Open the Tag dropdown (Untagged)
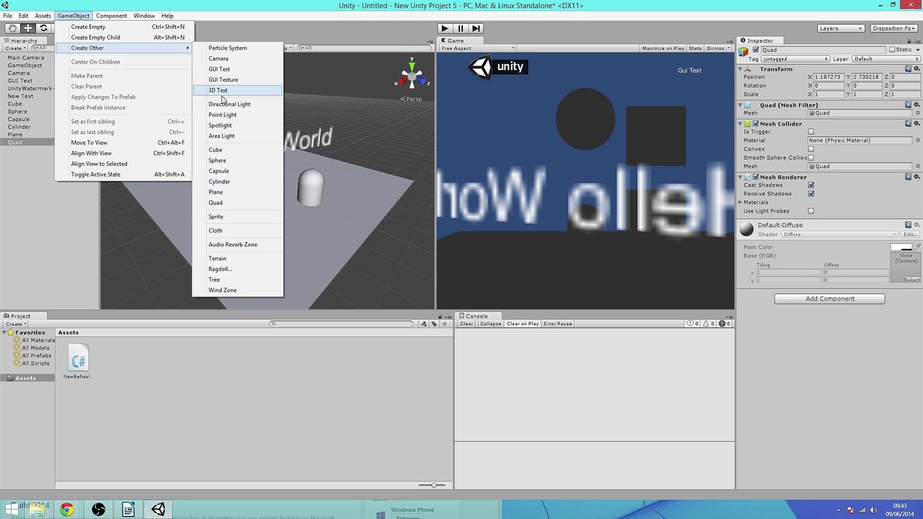 795,59
